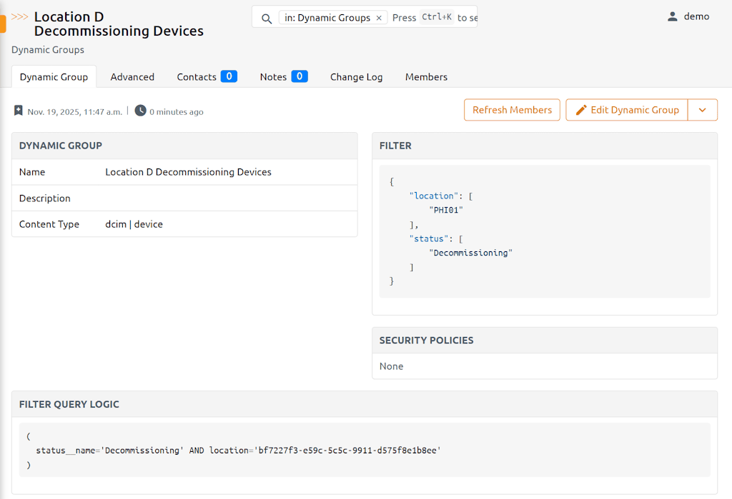Click inside the Filter JSON code block

coord(544,231)
